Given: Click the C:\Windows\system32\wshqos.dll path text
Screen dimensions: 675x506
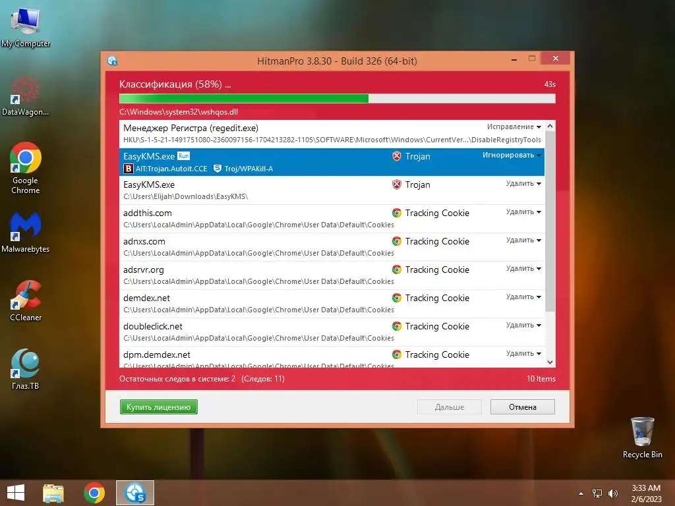Looking at the screenshot, I should pyautogui.click(x=179, y=112).
